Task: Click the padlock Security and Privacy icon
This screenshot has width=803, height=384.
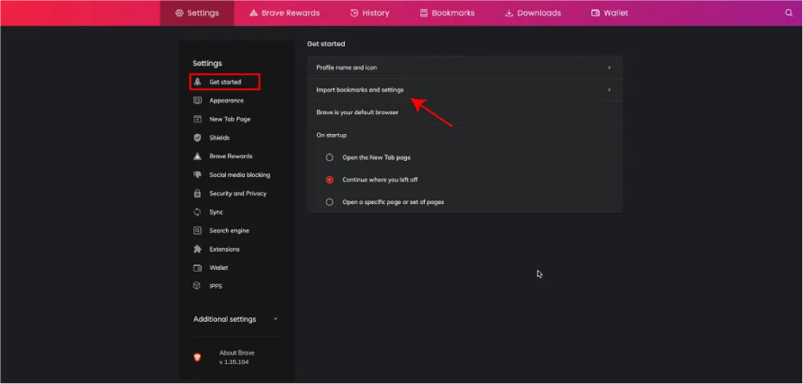Action: [197, 193]
